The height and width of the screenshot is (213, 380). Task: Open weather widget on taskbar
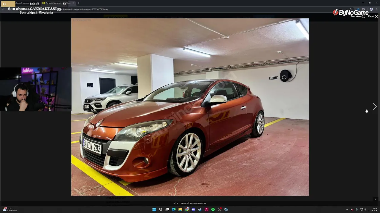coord(9,209)
